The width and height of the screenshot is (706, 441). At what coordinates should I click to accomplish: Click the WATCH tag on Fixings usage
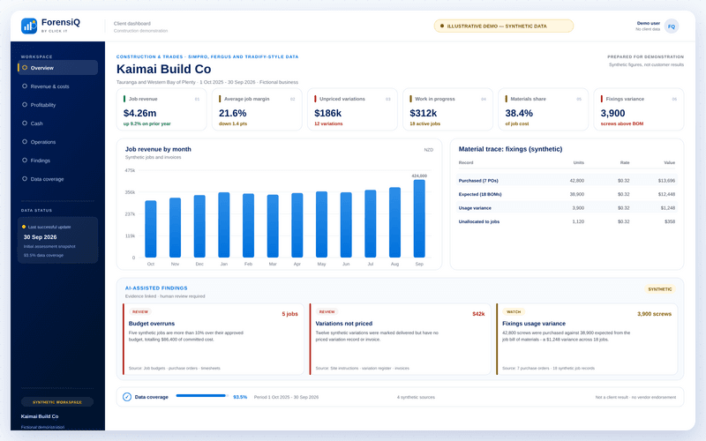[x=514, y=311]
